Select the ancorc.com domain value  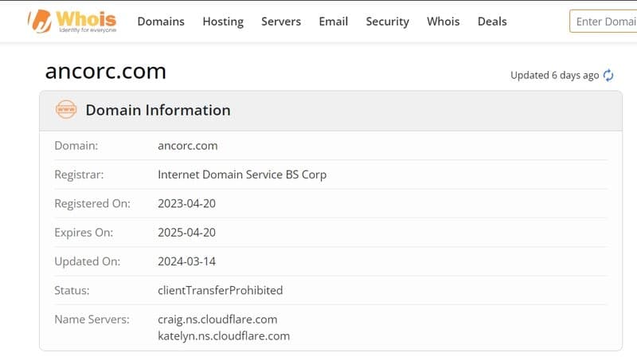(x=188, y=146)
